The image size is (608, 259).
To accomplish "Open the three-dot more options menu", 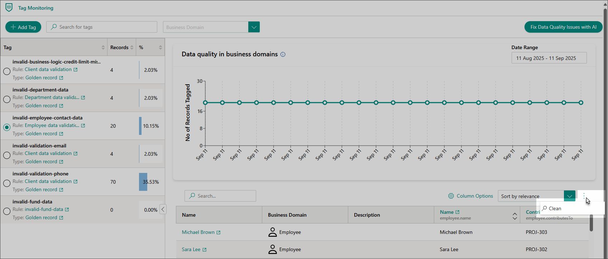I will click(x=584, y=196).
